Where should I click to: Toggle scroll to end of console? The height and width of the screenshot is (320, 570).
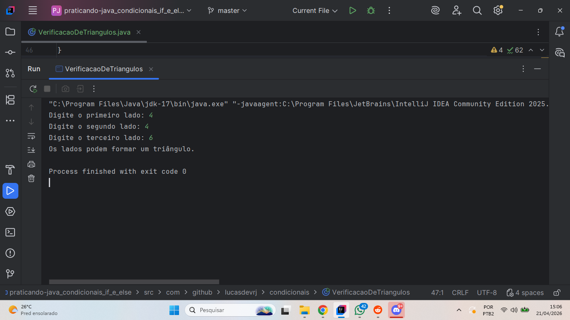pos(31,150)
